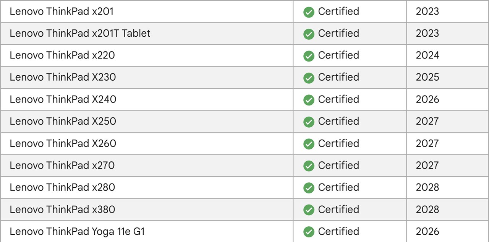Select the Lenovo ThinkPad x201 model name
Screen dimensions: 489x242
tap(62, 11)
